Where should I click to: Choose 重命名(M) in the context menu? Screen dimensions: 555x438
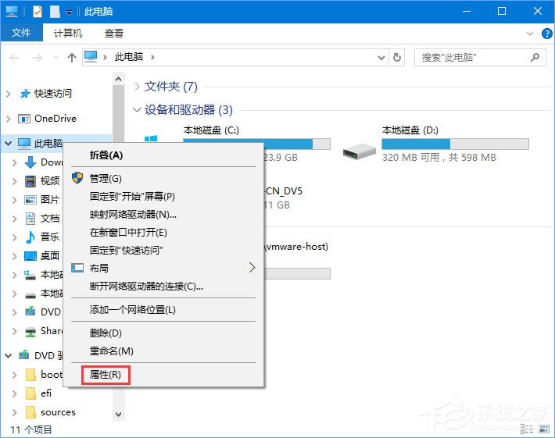coord(163,351)
